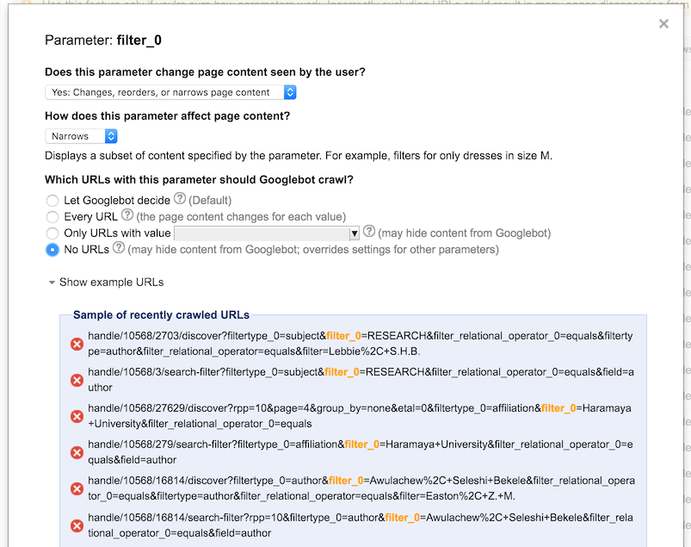691x547 pixels.
Task: Click the handle/10568/279/search-filter sample URL
Action: click(x=361, y=452)
